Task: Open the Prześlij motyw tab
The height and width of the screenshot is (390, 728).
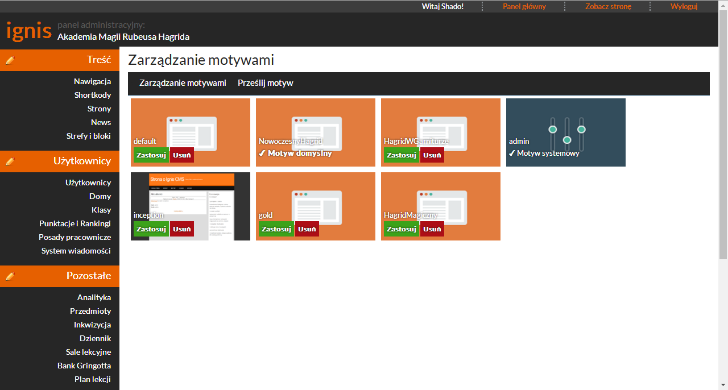Action: pos(265,83)
